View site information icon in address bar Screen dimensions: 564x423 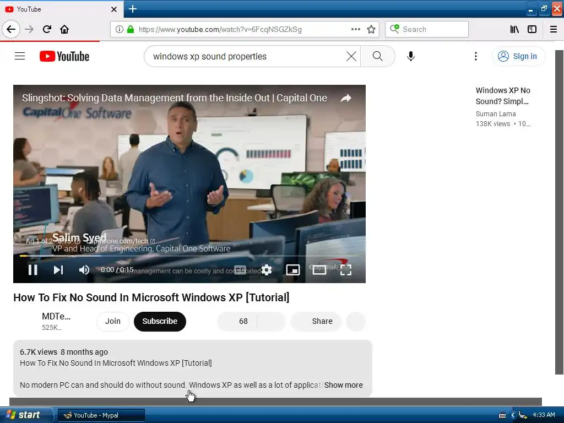tap(120, 30)
